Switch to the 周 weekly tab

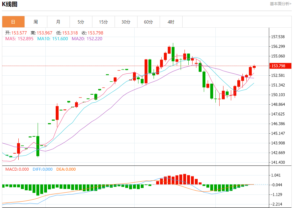(36, 22)
